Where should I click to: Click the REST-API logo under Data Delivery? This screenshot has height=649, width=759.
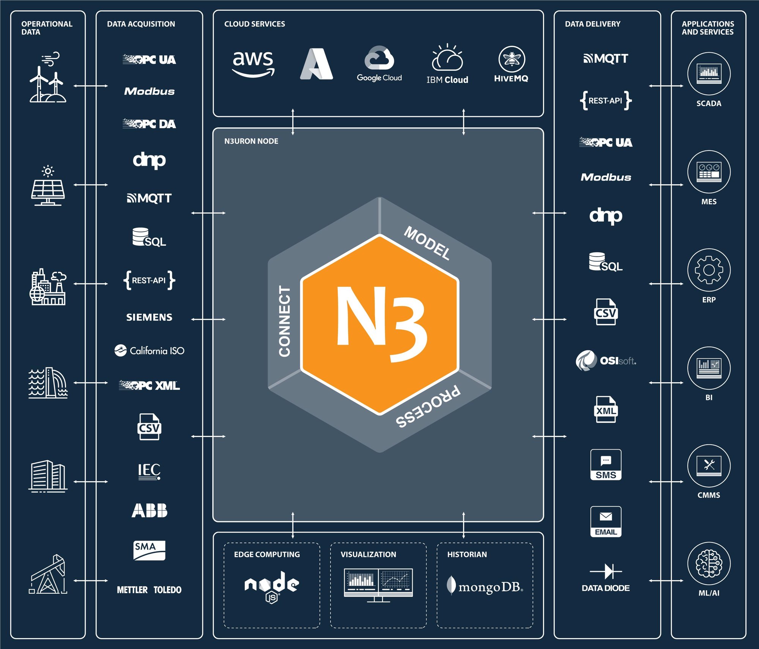[x=606, y=100]
